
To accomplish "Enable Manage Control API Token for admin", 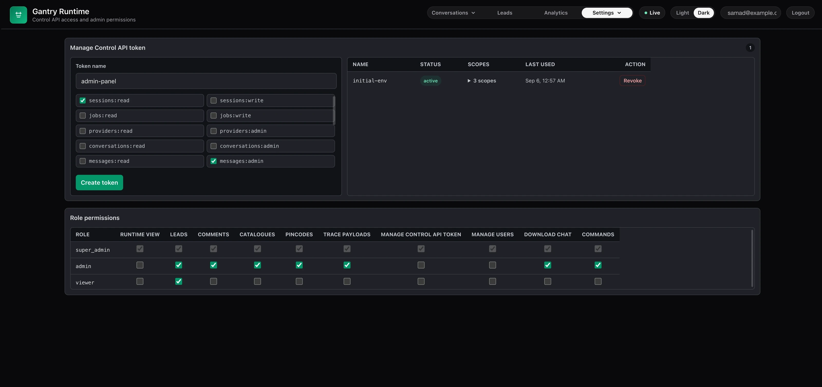I will pyautogui.click(x=421, y=265).
